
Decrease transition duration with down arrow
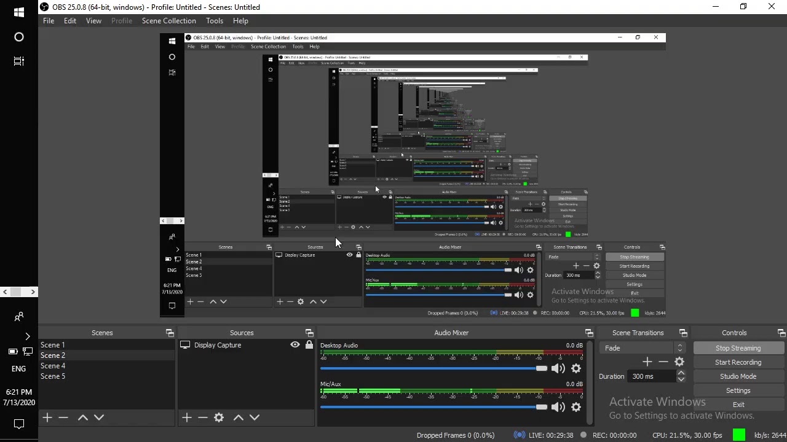(x=681, y=379)
